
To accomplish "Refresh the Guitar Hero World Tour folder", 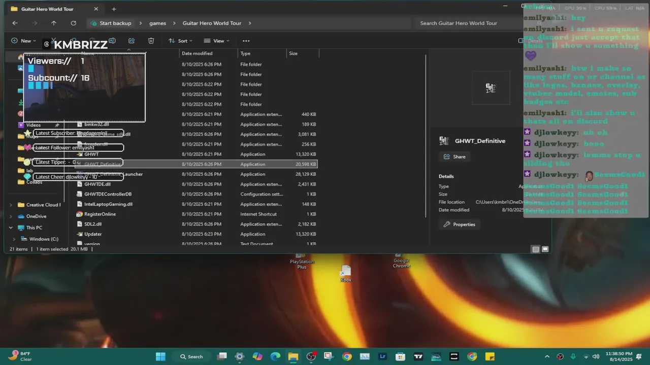I will [x=74, y=23].
